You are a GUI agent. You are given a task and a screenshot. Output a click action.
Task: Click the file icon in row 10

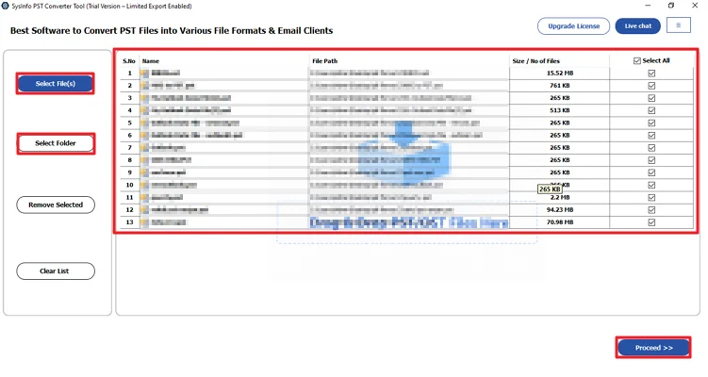point(144,185)
